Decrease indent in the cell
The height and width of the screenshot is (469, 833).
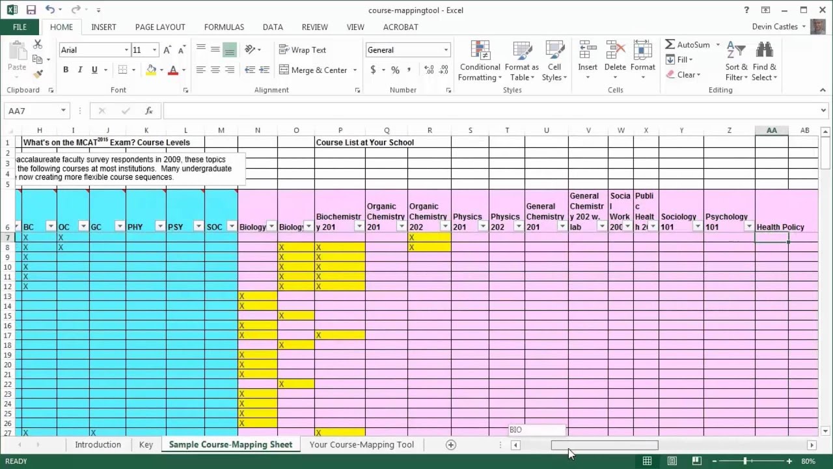click(x=250, y=70)
